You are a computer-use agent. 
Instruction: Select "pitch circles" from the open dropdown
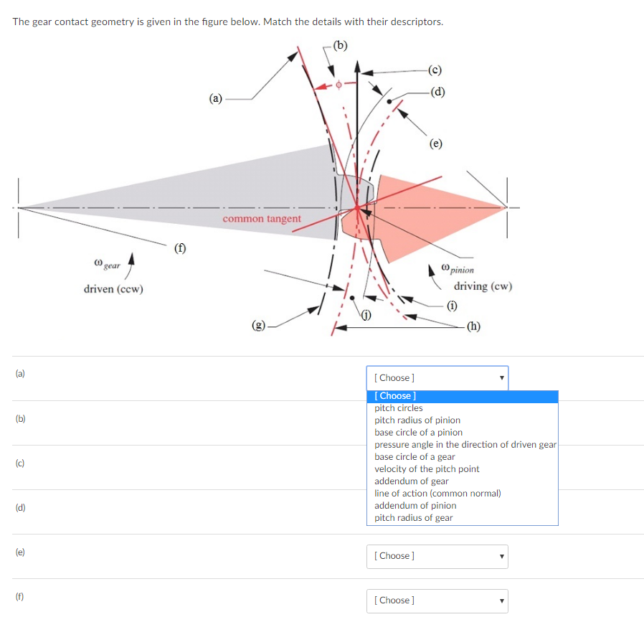click(x=398, y=408)
